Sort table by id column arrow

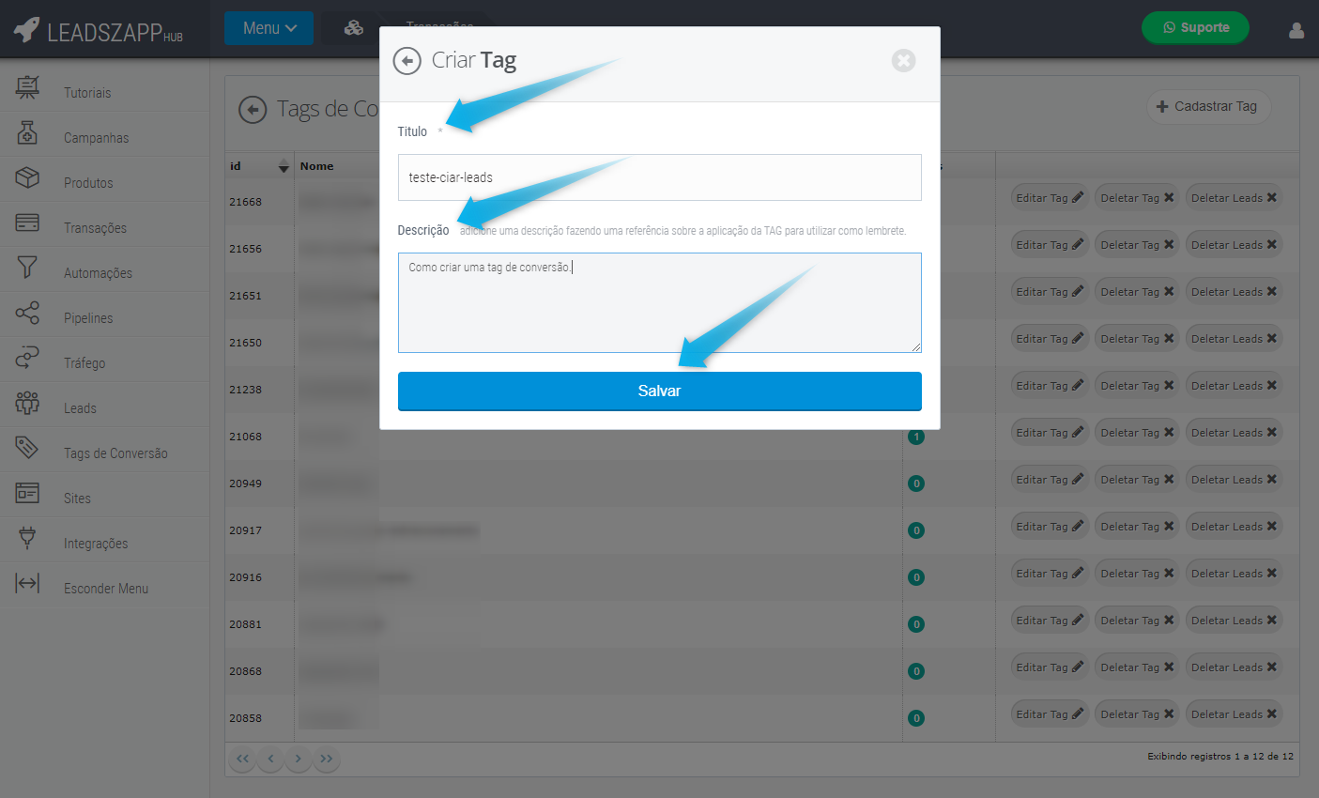pos(284,167)
